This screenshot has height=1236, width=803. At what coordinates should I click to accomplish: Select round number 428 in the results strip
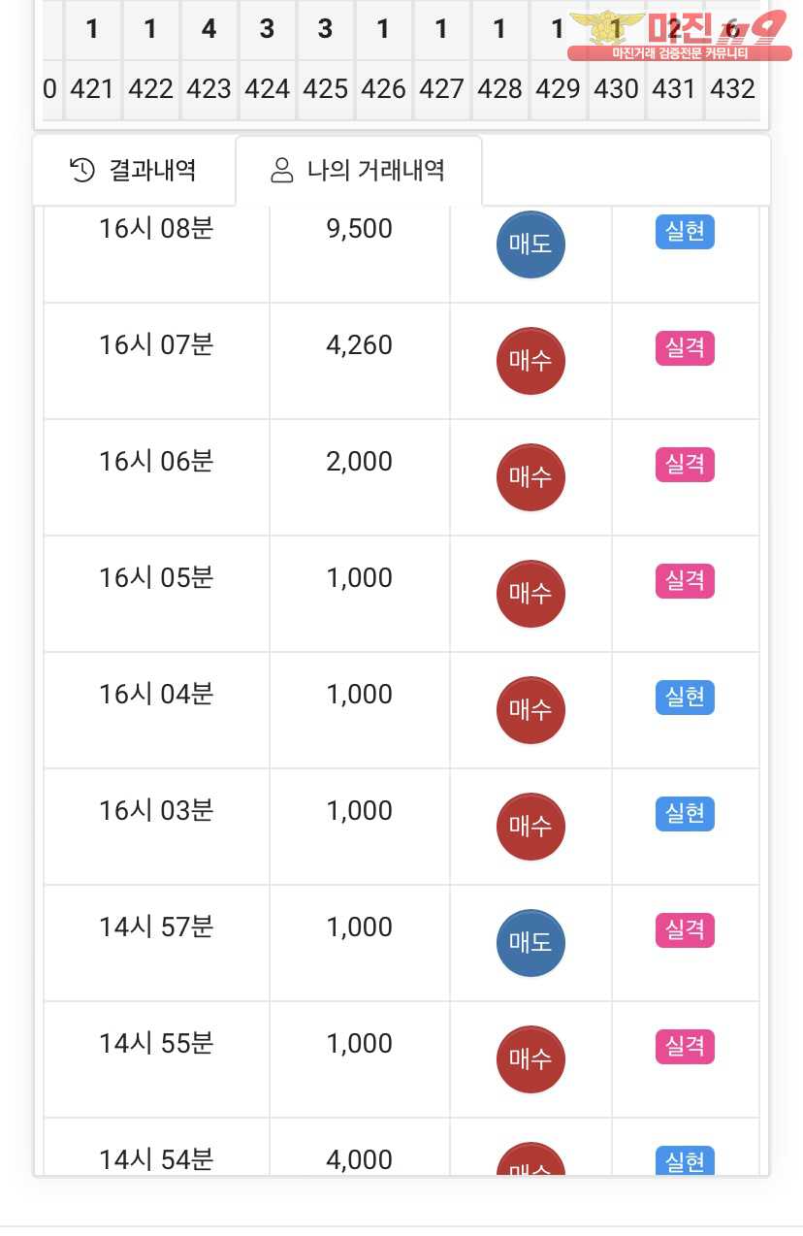tap(499, 89)
